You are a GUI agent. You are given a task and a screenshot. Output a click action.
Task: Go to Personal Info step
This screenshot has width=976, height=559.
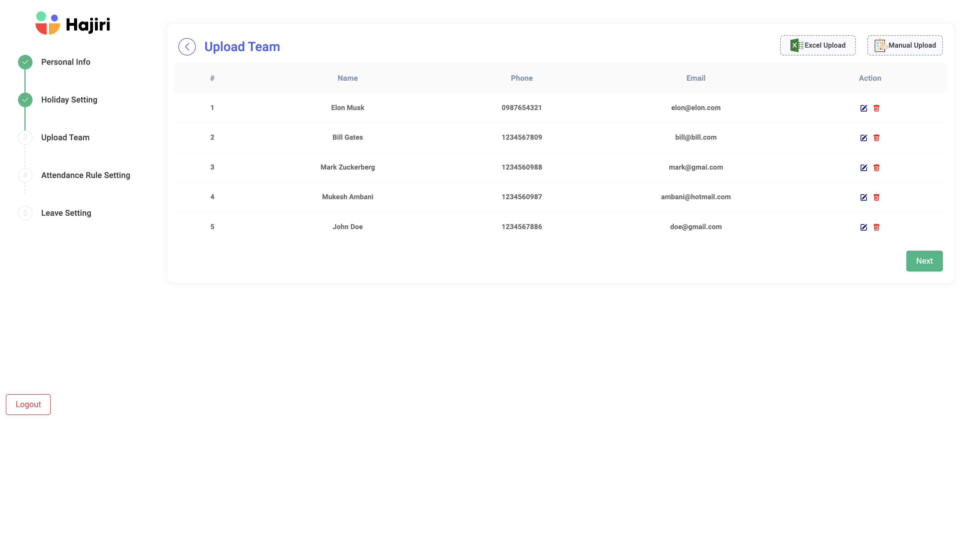[66, 62]
